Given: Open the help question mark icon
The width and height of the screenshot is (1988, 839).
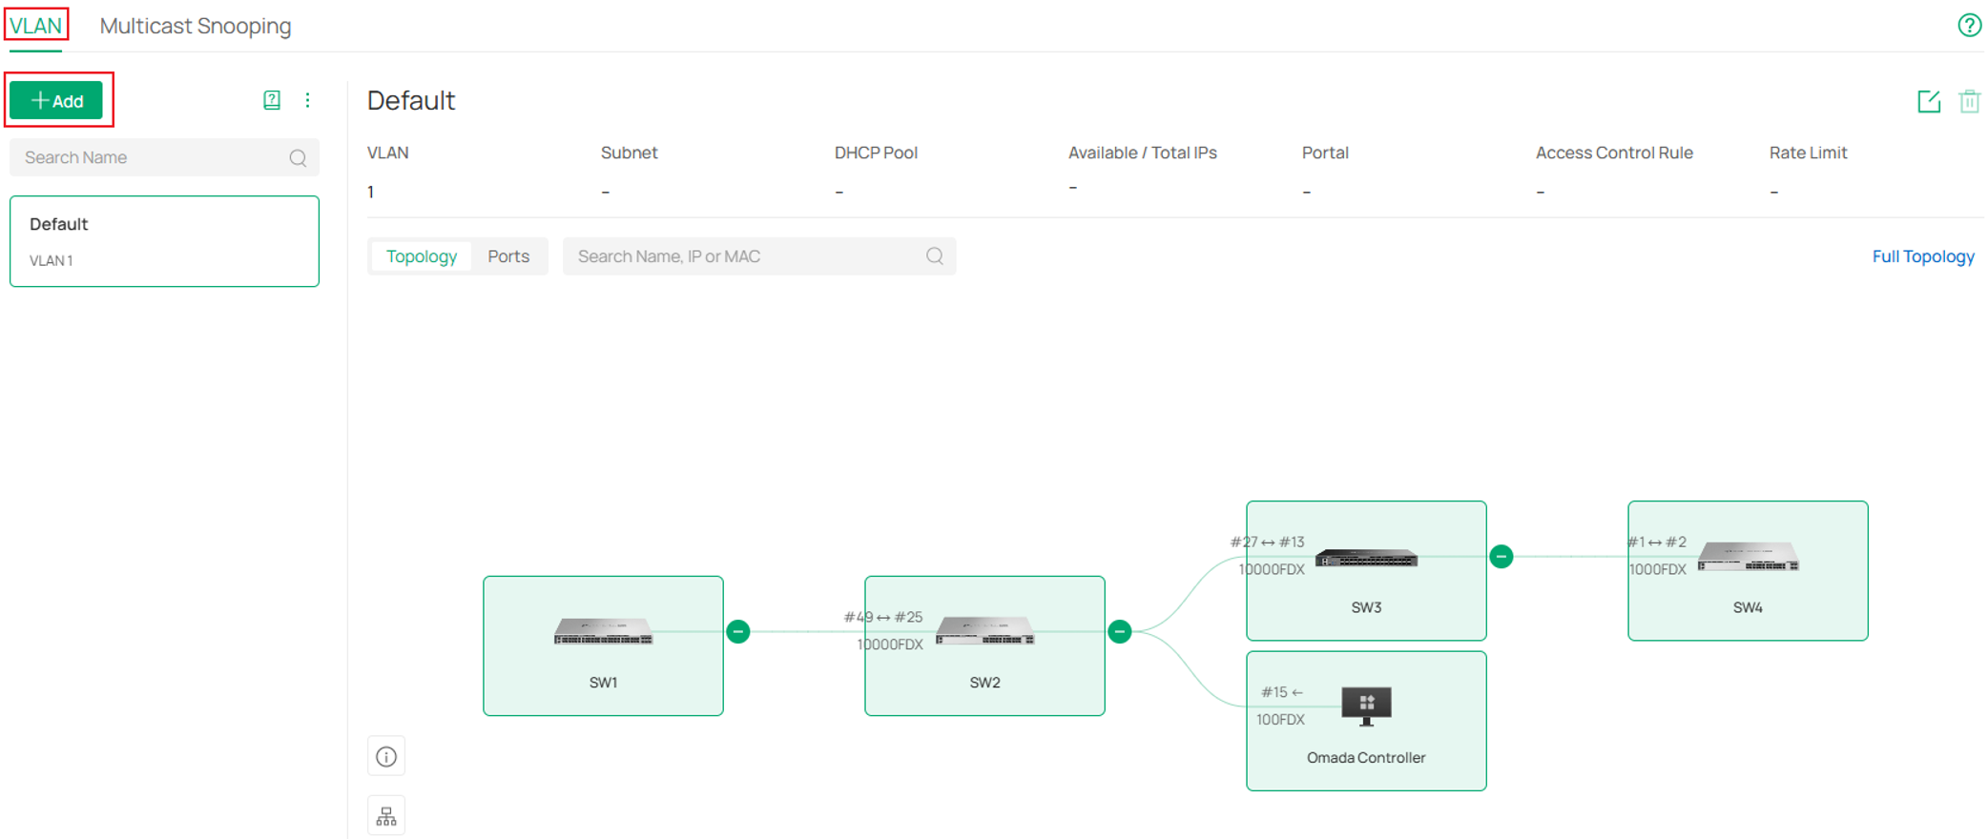Looking at the screenshot, I should click(x=1969, y=26).
